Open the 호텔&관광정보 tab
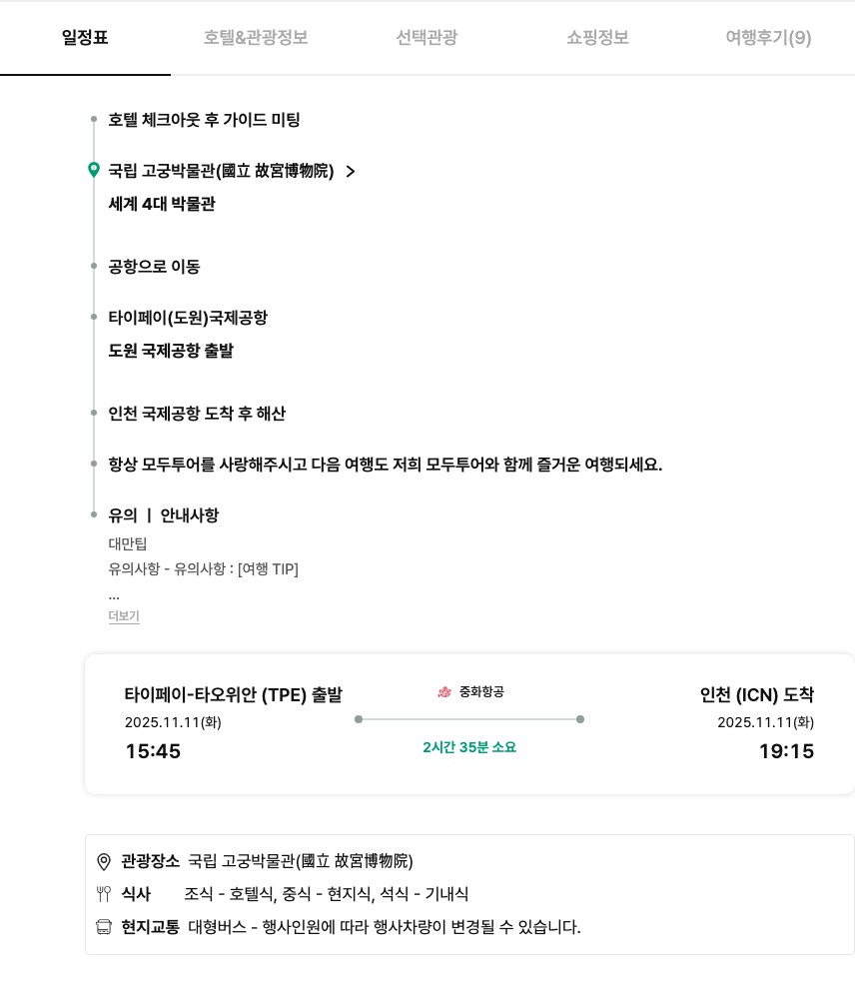 (256, 38)
